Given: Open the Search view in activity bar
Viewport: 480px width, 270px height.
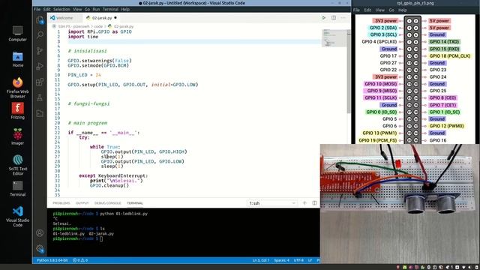Looking at the screenshot, I should [40, 35].
